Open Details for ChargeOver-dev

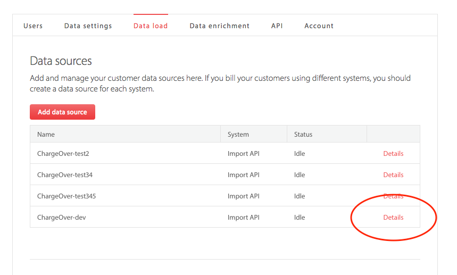coord(393,218)
